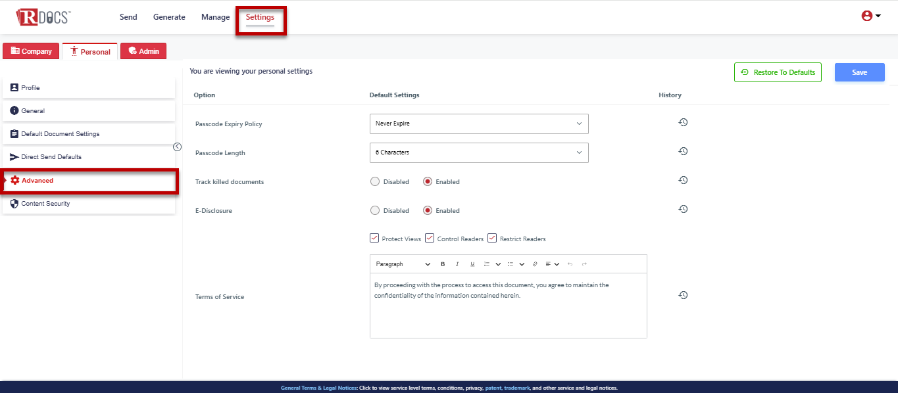Apply italic formatting in the editor
The image size is (898, 393).
click(457, 264)
